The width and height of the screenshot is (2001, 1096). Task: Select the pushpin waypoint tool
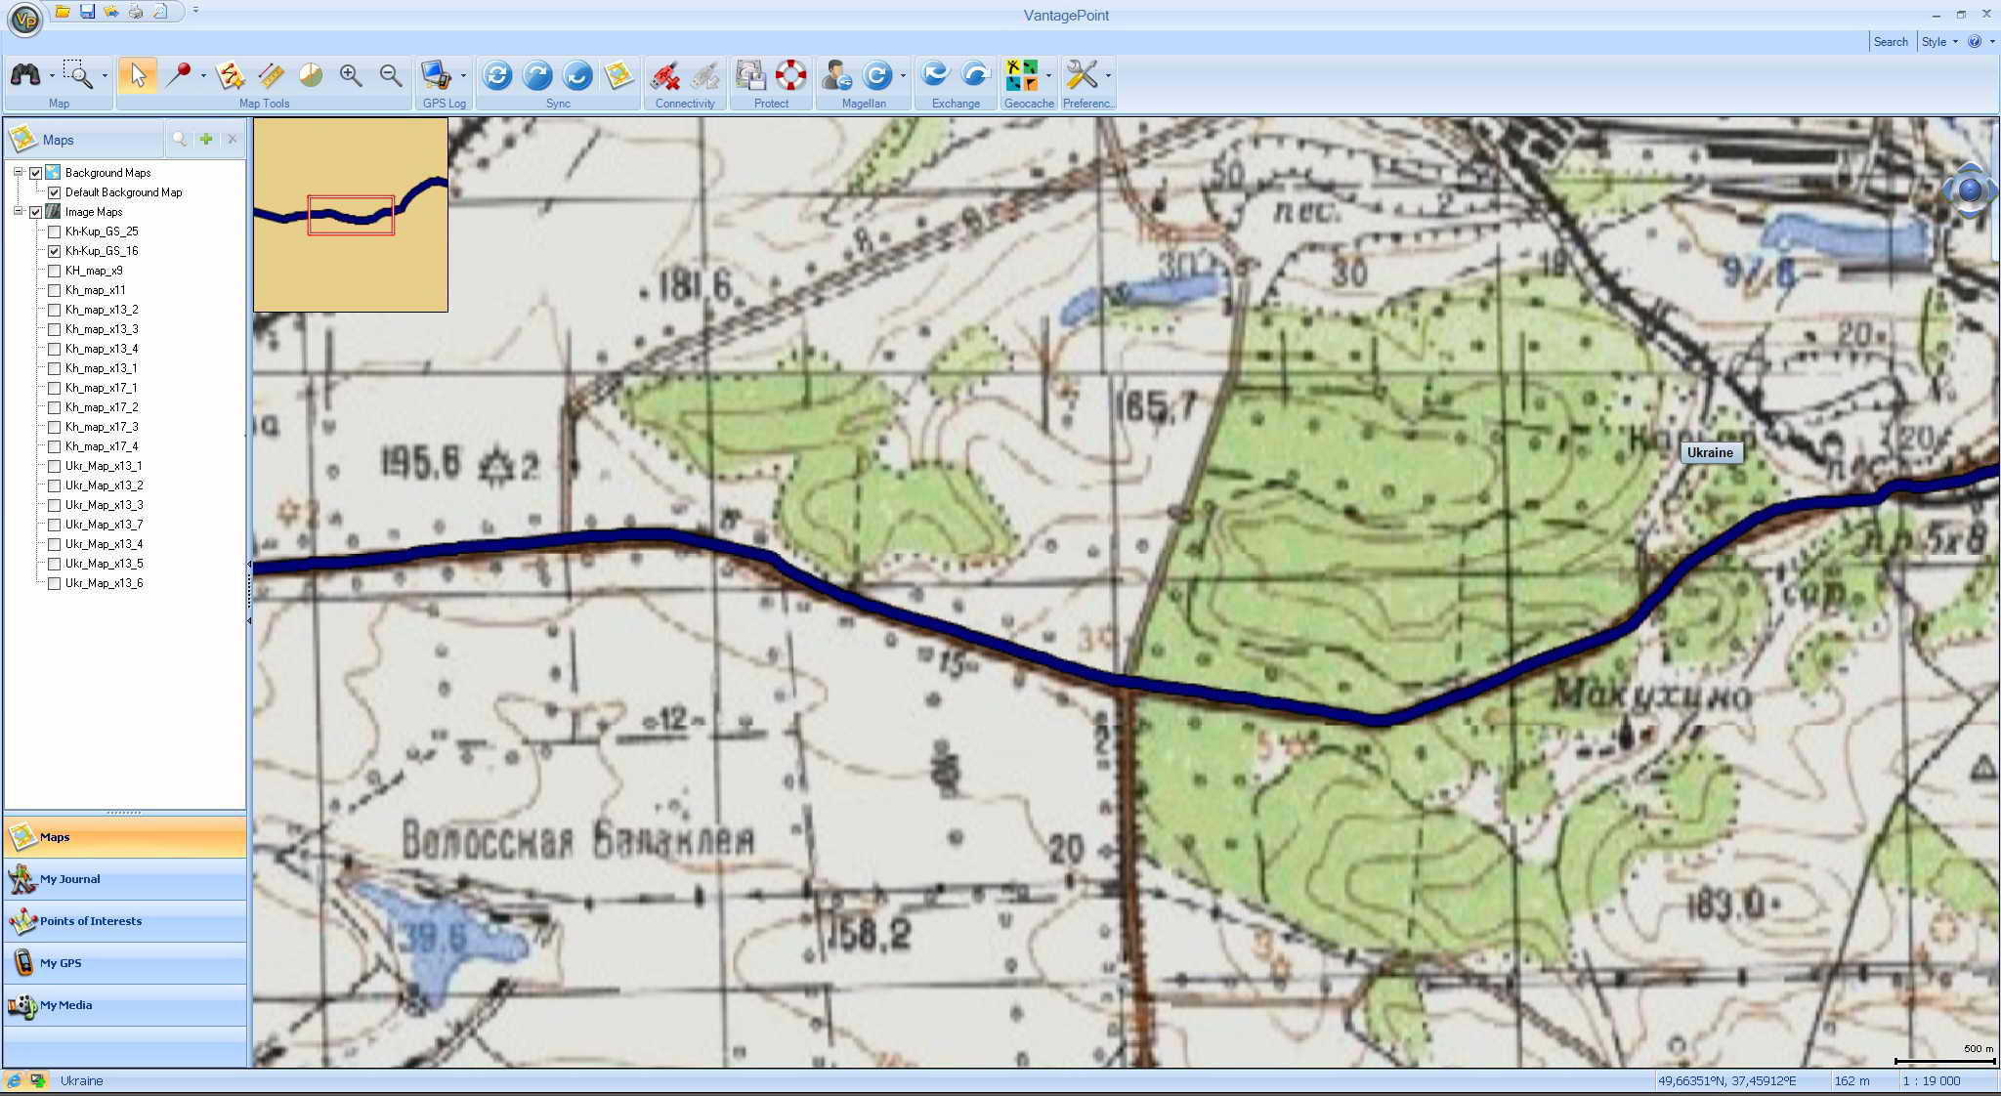coord(179,76)
